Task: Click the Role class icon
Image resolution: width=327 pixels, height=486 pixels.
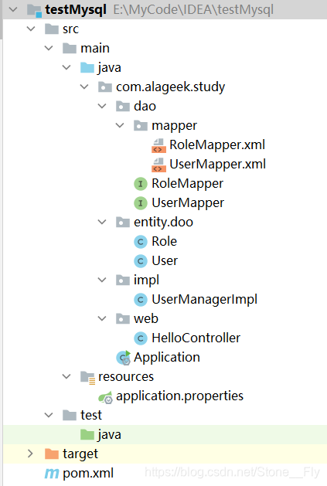Action: click(141, 242)
